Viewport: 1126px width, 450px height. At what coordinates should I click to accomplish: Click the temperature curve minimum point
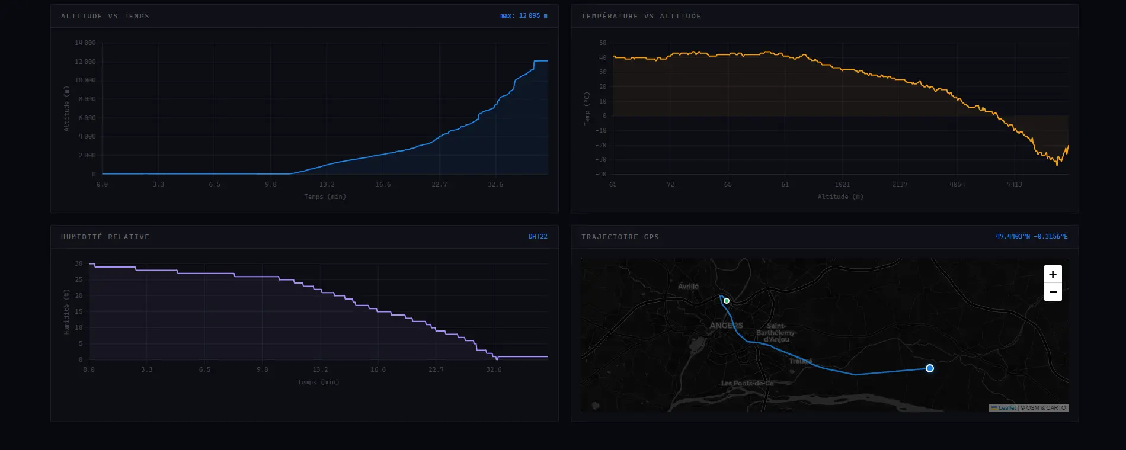pyautogui.click(x=1057, y=164)
